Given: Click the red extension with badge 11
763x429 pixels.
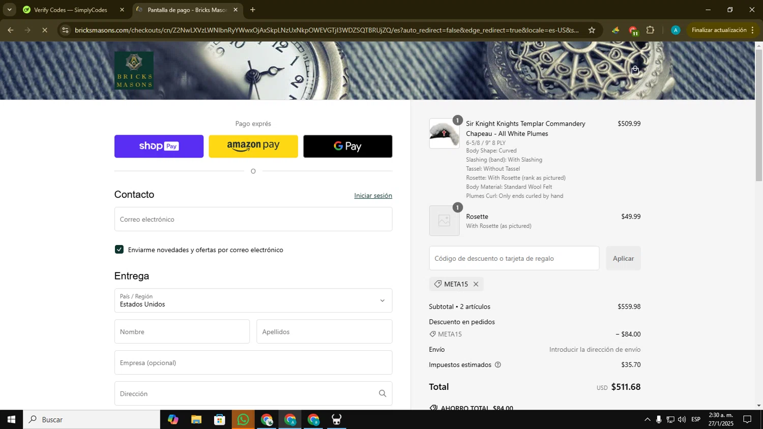Looking at the screenshot, I should click(x=633, y=30).
